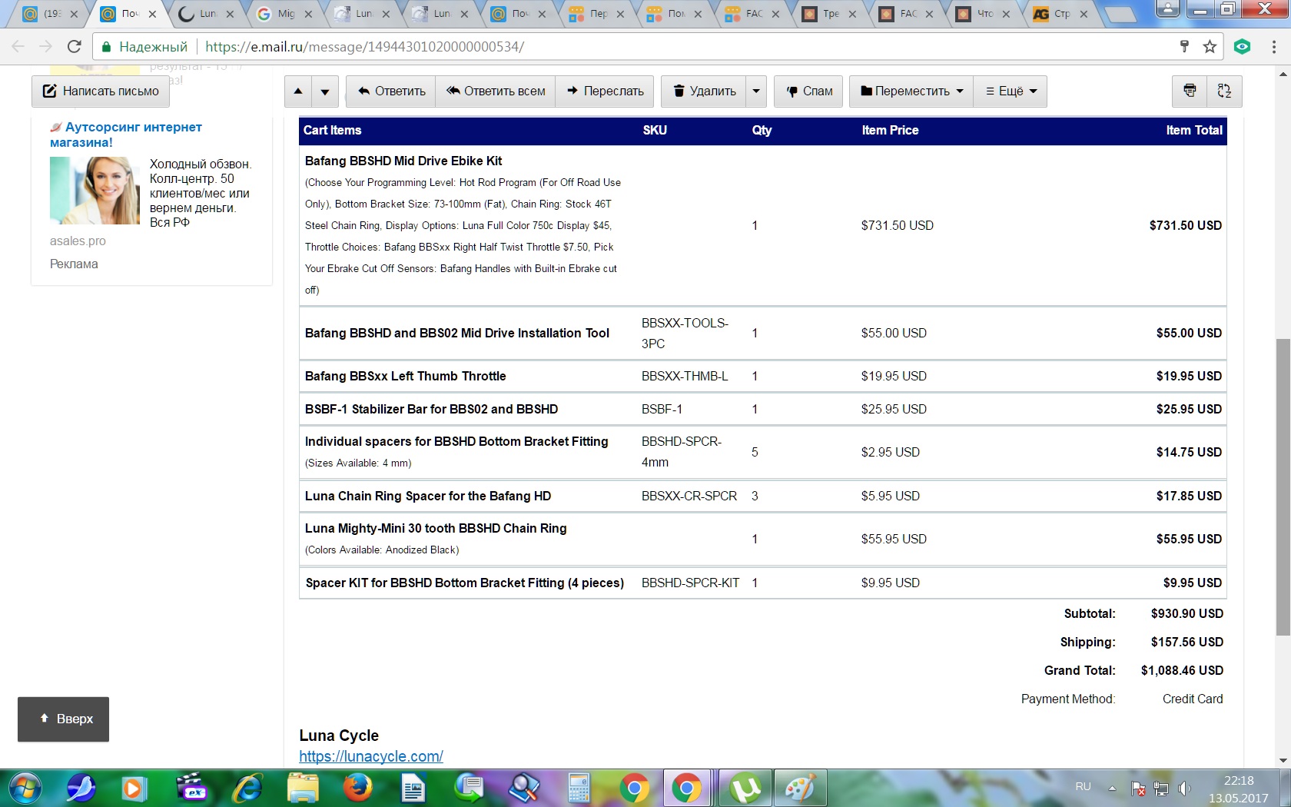Image resolution: width=1291 pixels, height=807 pixels.
Task: Open Firefox from the taskbar
Action: (x=358, y=788)
